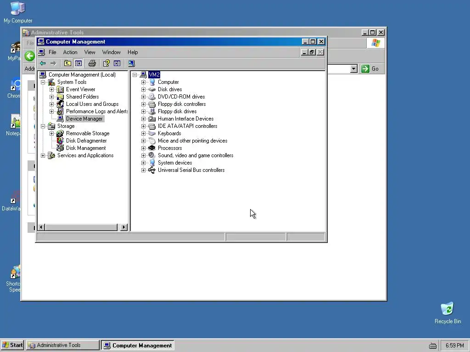Select the Shared Folders tree icon
Image resolution: width=470 pixels, height=352 pixels.
pos(60,97)
